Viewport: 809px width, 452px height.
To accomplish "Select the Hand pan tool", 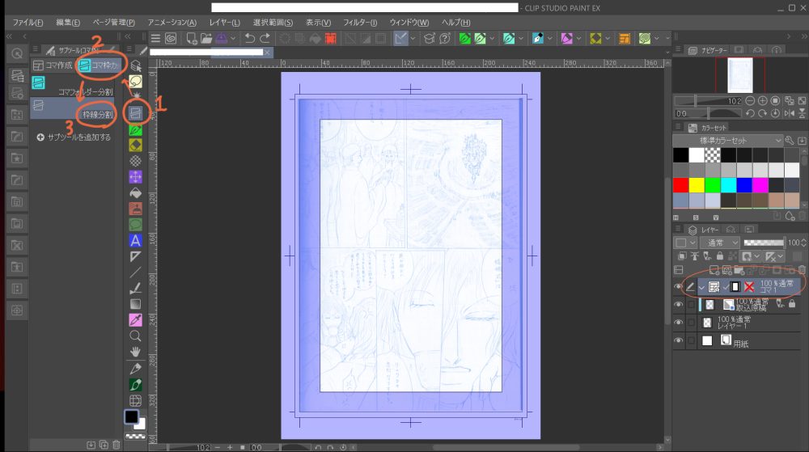I will (136, 351).
